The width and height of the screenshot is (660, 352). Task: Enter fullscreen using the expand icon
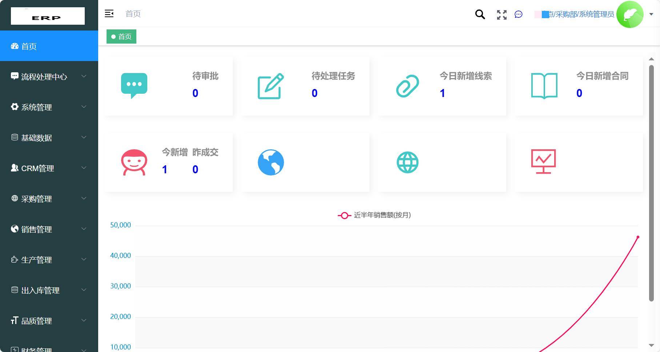point(502,15)
